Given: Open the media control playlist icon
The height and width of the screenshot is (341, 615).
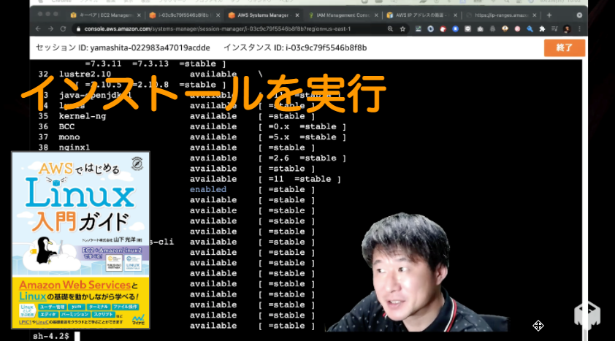Looking at the screenshot, I should [x=554, y=28].
